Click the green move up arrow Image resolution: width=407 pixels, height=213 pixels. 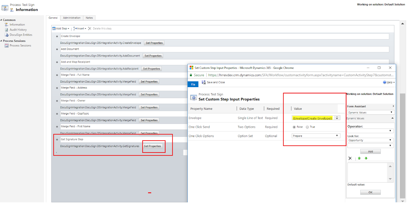359,158
